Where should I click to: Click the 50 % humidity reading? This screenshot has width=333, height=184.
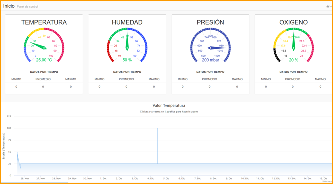[x=127, y=60]
